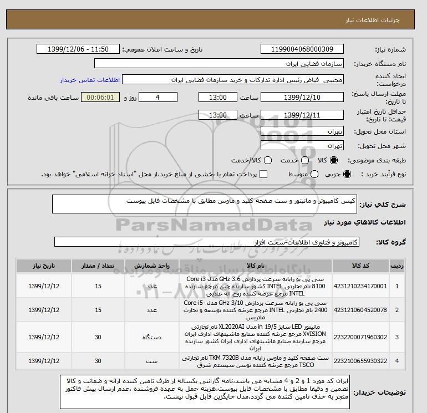Image resolution: width=427 pixels, height=413 pixels.
Task: Click the goods group field کامپیوتر و فناوری اطلاعات
Action: [x=207, y=242]
